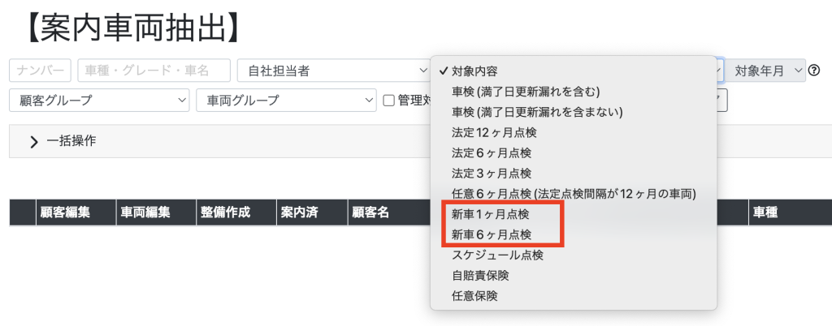Open the 顧客グループ dropdown
The width and height of the screenshot is (832, 326).
click(99, 101)
